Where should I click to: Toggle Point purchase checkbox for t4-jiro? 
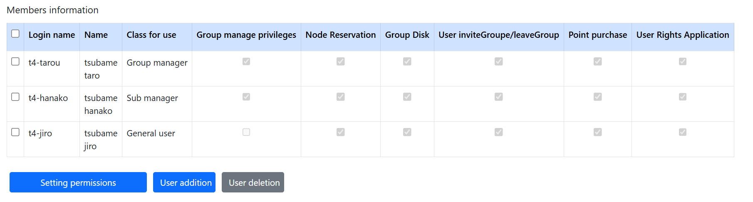[x=598, y=132]
